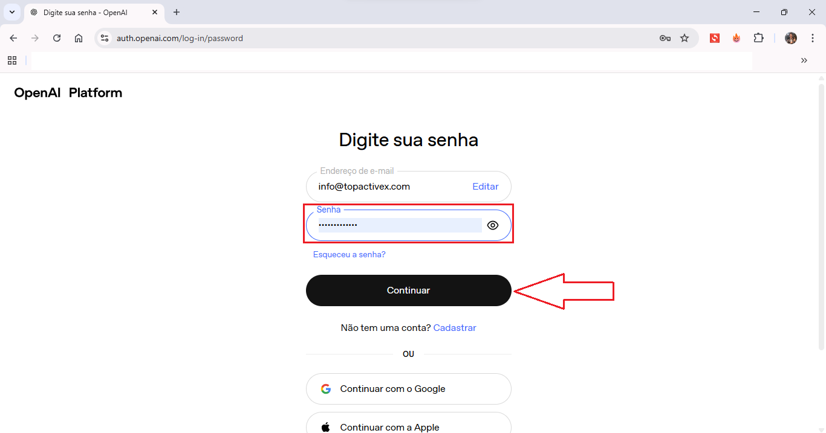Click the Esqueceu a senha link
This screenshot has height=433, width=826.
349,255
